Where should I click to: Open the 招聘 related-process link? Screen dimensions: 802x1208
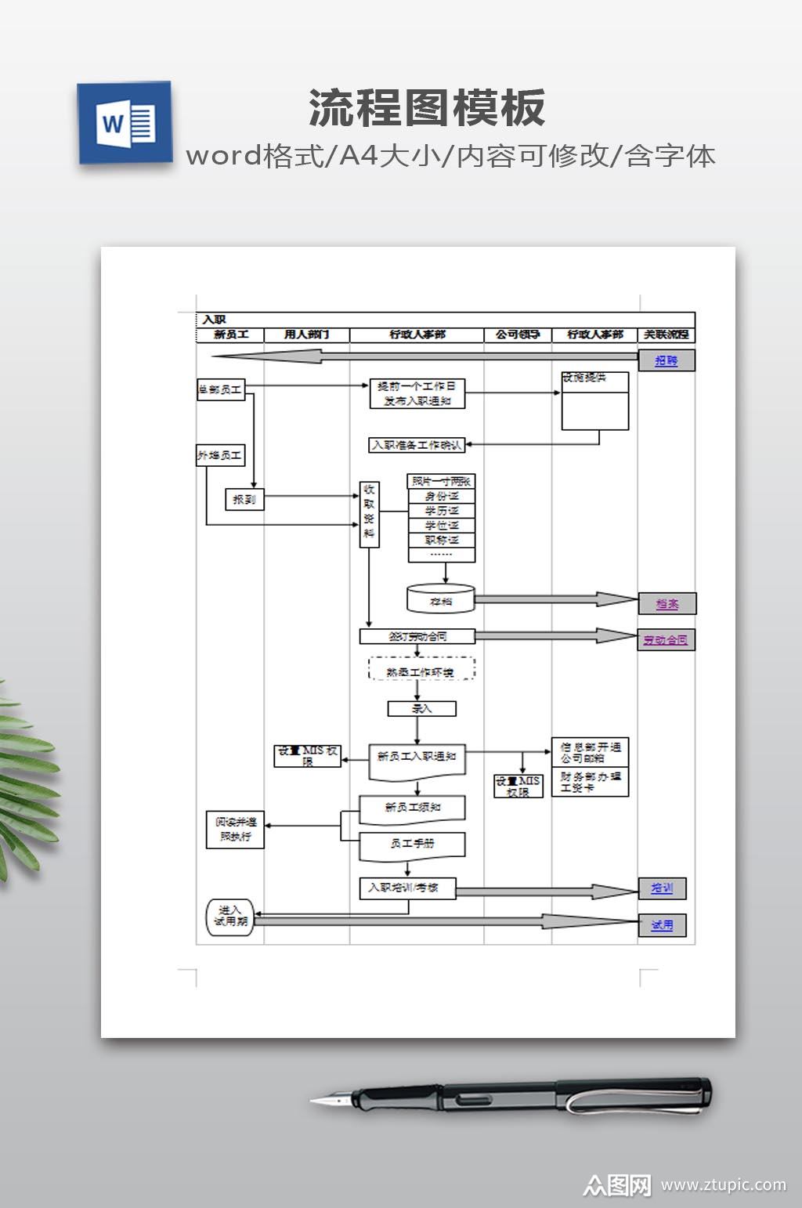coord(666,360)
